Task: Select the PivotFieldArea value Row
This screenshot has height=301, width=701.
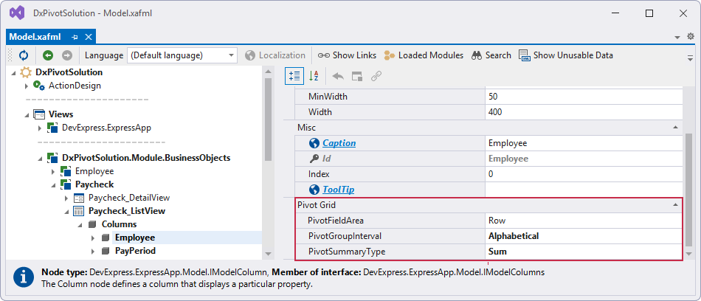Action: pos(584,221)
